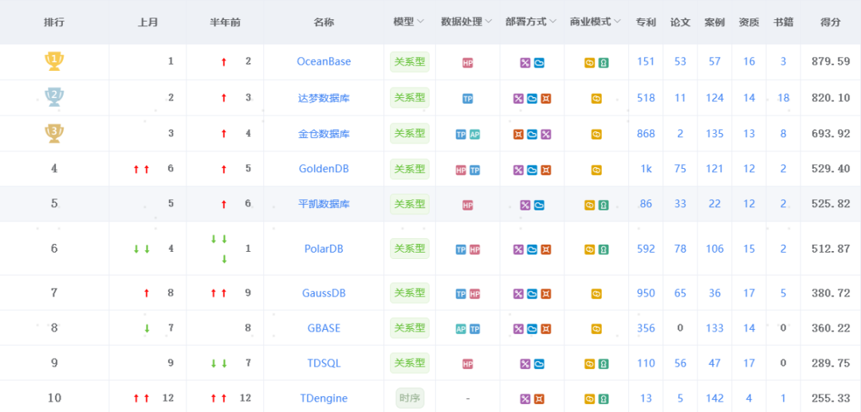
Task: Click the AP icon in GBASE row
Action: pos(462,329)
